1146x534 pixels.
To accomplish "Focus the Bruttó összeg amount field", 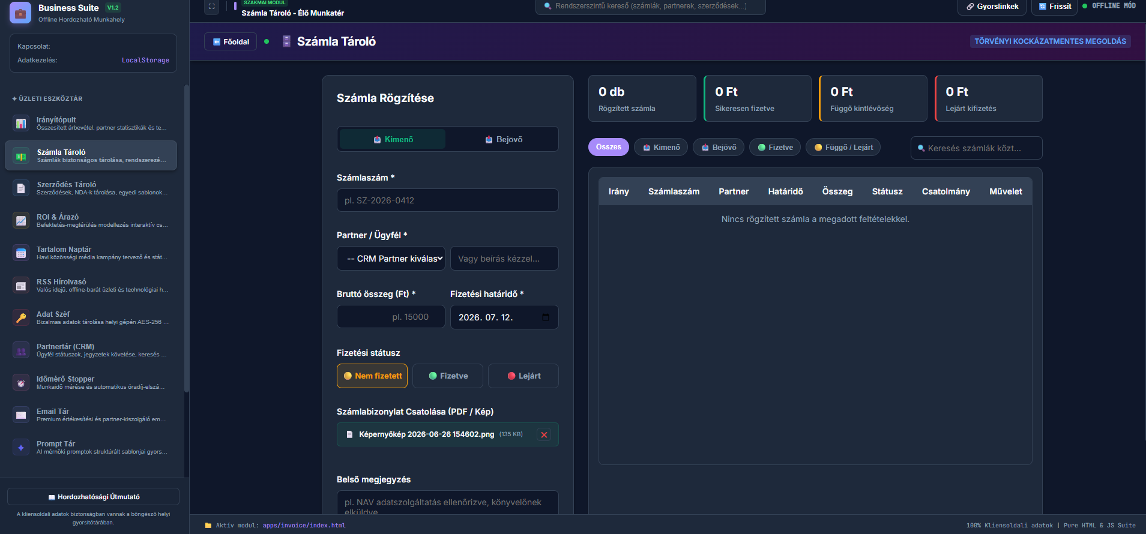I will click(x=391, y=317).
